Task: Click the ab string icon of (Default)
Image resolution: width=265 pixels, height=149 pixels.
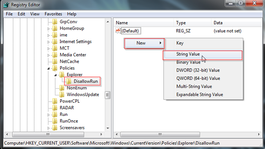Action: 118,31
